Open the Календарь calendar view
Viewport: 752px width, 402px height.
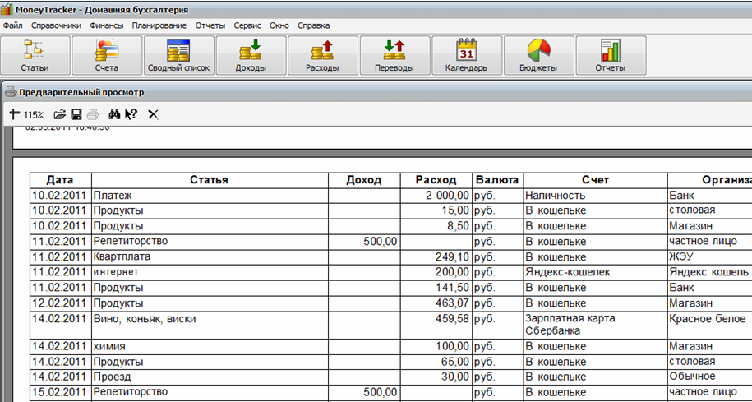tap(466, 55)
